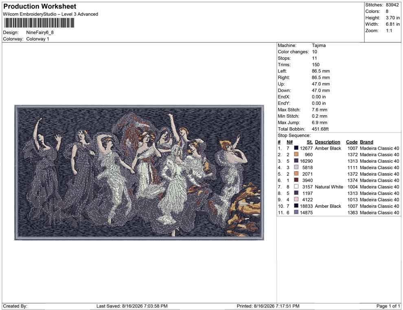Click the embroidery design preview image
Image resolution: width=403 pixels, height=310 pixels.
coord(139,172)
